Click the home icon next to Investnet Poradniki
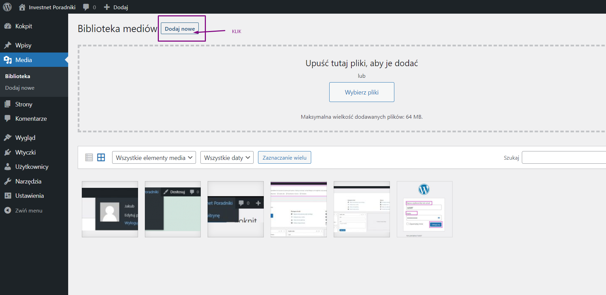Image resolution: width=606 pixels, height=295 pixels. tap(22, 7)
